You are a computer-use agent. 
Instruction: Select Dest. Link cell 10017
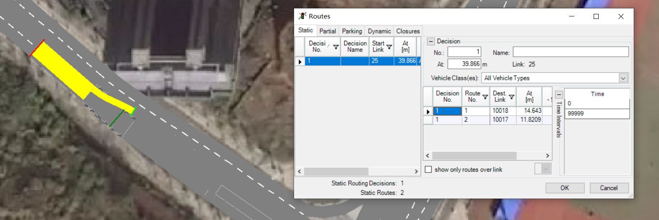pyautogui.click(x=504, y=120)
